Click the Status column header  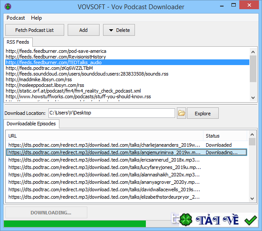(x=225, y=136)
